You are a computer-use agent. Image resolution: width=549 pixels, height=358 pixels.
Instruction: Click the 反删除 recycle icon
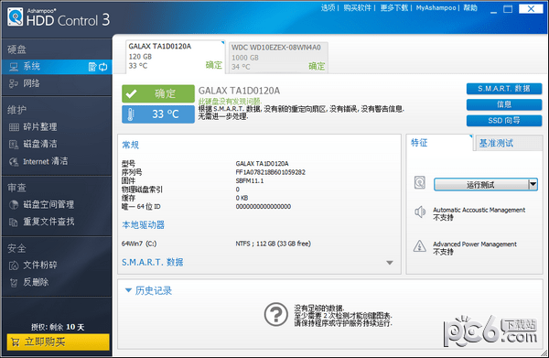click(x=14, y=283)
